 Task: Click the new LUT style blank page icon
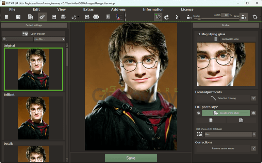tap(211, 120)
